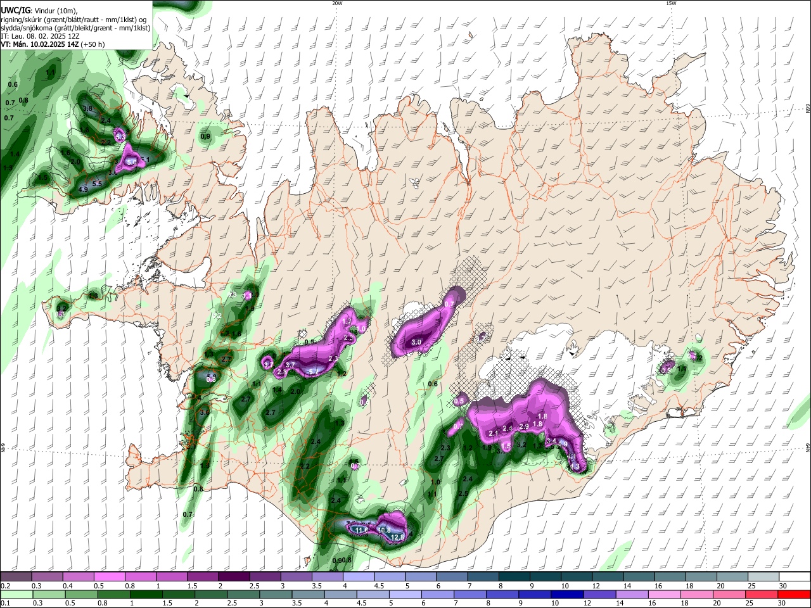Select top legend swatch between 0.2 and 0.3
Screen dimensions: 811x608
16,576
